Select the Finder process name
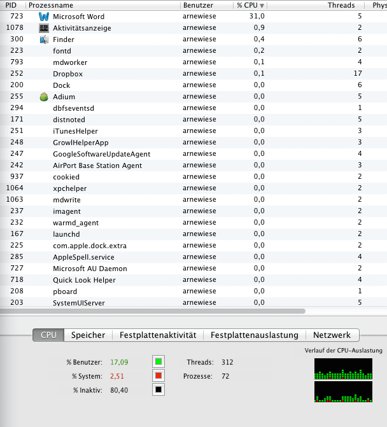The width and height of the screenshot is (387, 427). click(x=64, y=39)
